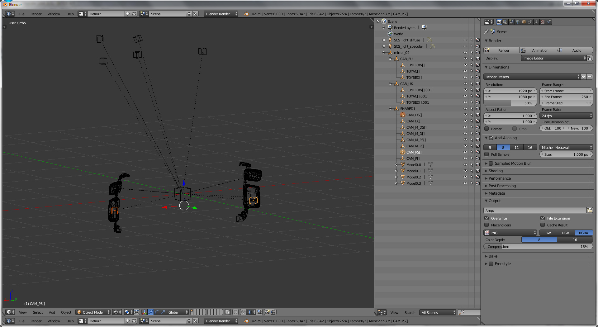Click the Render button
The height and width of the screenshot is (327, 598).
click(501, 50)
